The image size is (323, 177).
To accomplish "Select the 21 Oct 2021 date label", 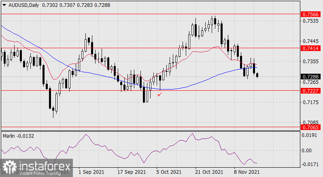I will pyautogui.click(x=208, y=172).
